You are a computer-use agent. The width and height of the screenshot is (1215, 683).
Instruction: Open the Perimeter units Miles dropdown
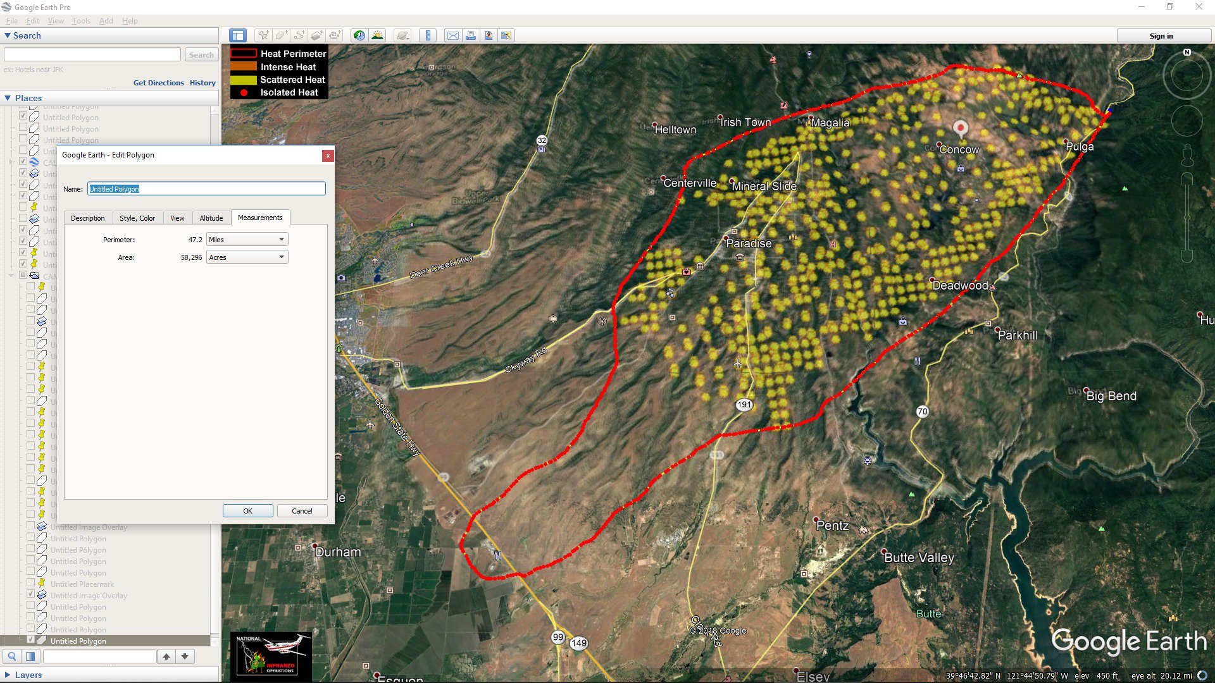pos(247,240)
